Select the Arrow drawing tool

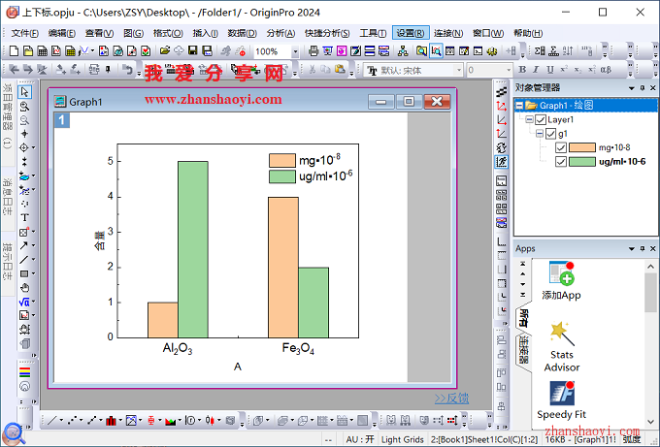[24, 245]
